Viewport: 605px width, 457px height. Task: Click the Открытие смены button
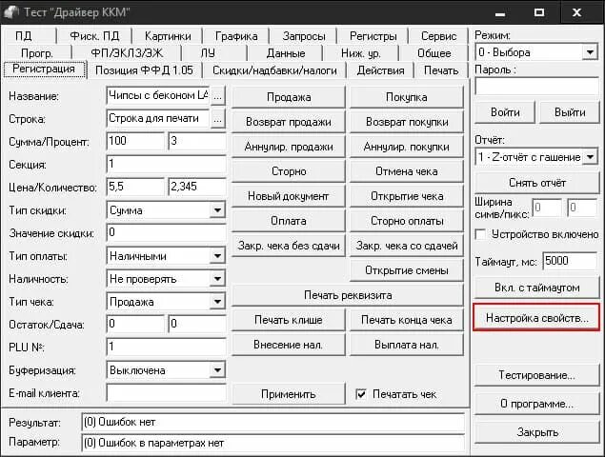pyautogui.click(x=407, y=270)
